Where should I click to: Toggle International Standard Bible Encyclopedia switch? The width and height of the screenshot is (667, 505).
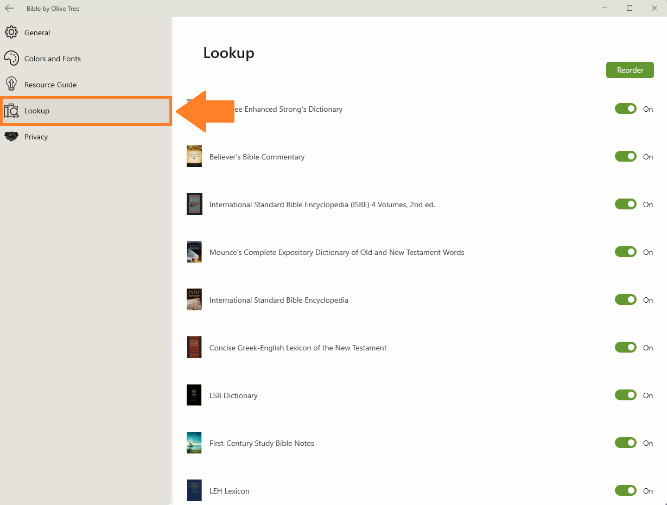click(626, 300)
